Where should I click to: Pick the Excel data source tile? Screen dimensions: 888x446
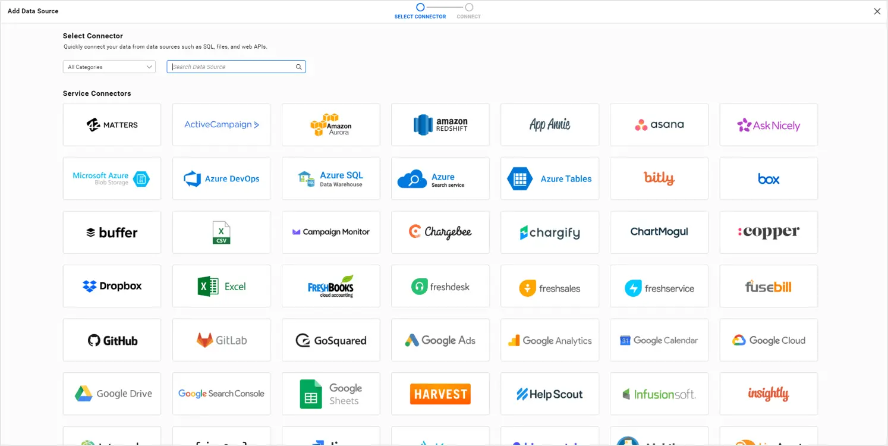(221, 286)
